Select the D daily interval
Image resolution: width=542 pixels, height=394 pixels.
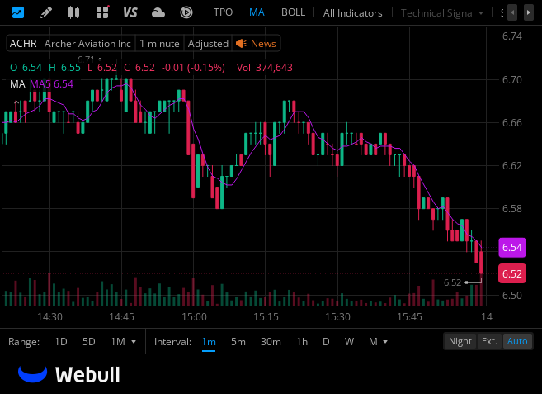(x=326, y=342)
